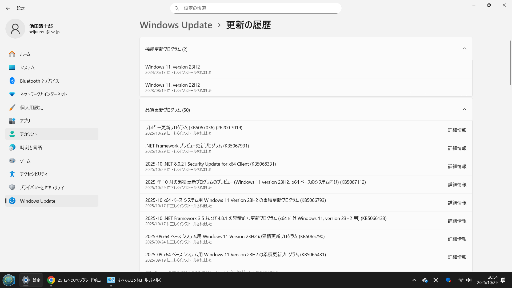
Task: Select the Windows 11, version 23H2 row
Action: coord(306,69)
